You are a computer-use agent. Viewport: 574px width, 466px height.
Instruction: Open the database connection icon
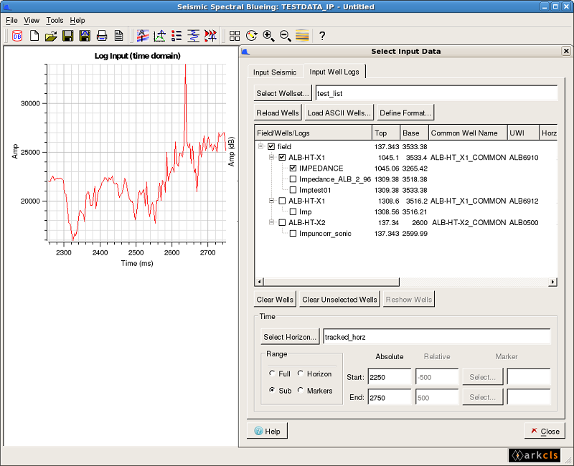[16, 37]
